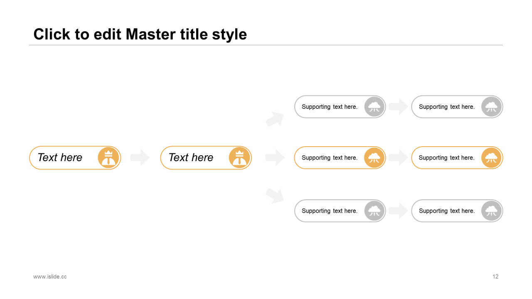The height and width of the screenshot is (299, 532).
Task: Select the gray cloud icon in bottom right pill
Action: (492, 211)
